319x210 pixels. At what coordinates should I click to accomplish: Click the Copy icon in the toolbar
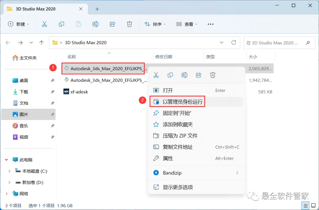[61, 24]
